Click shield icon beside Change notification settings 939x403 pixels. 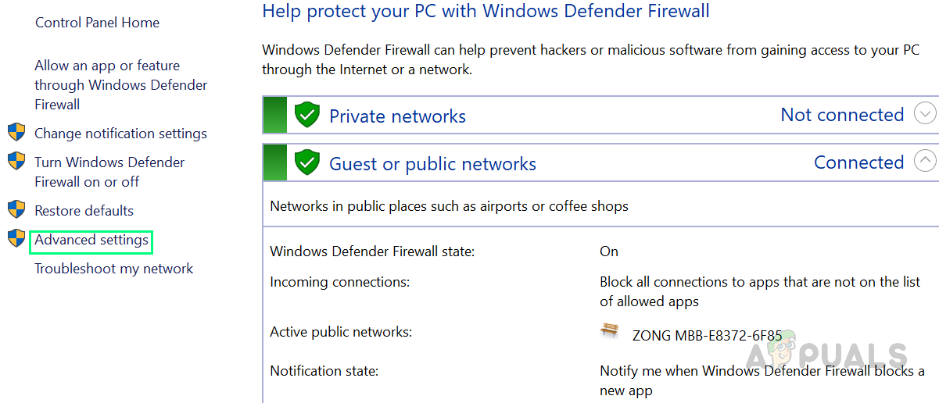(16, 132)
